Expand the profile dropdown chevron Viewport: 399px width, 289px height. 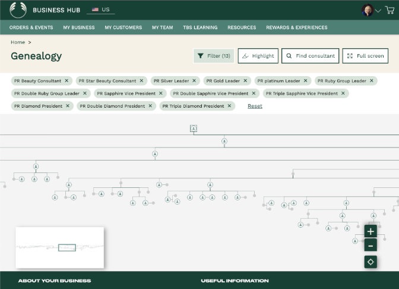pos(378,11)
